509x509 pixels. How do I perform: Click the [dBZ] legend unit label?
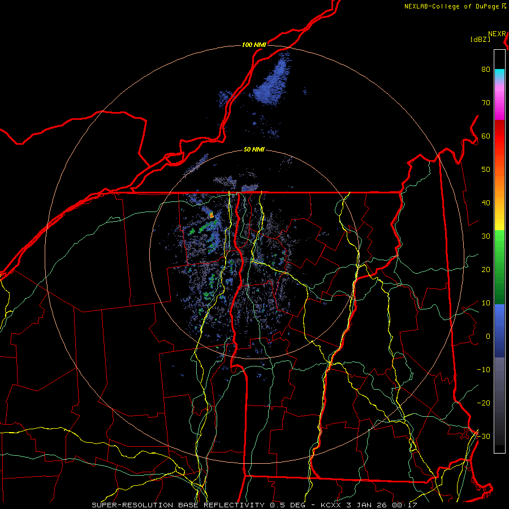click(x=480, y=40)
